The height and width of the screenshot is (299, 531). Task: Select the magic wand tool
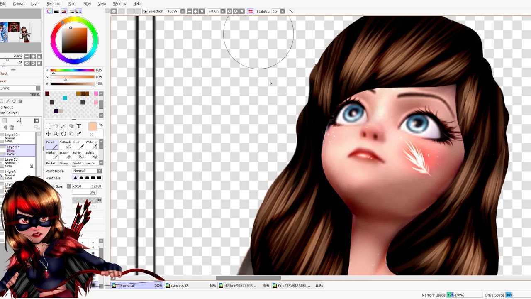pos(63,126)
